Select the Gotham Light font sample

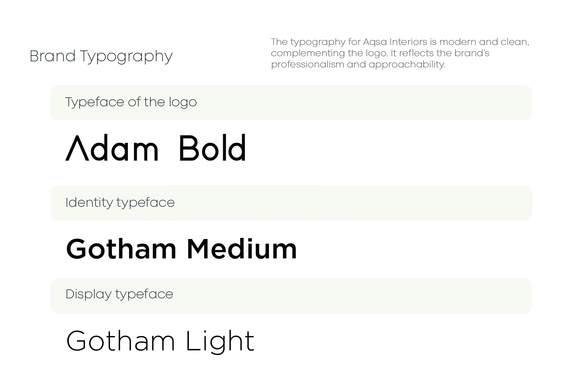[x=160, y=341]
